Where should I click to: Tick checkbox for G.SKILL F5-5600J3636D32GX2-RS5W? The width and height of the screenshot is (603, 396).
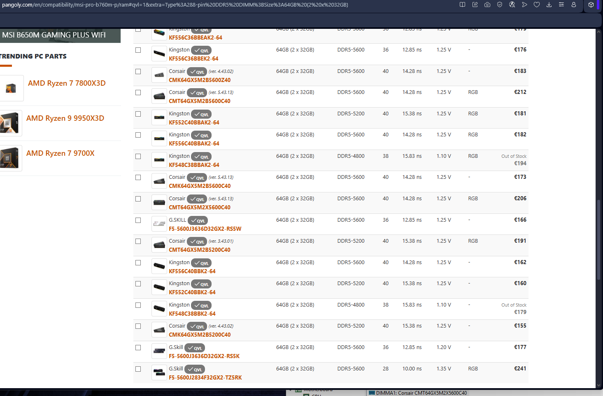(x=138, y=220)
